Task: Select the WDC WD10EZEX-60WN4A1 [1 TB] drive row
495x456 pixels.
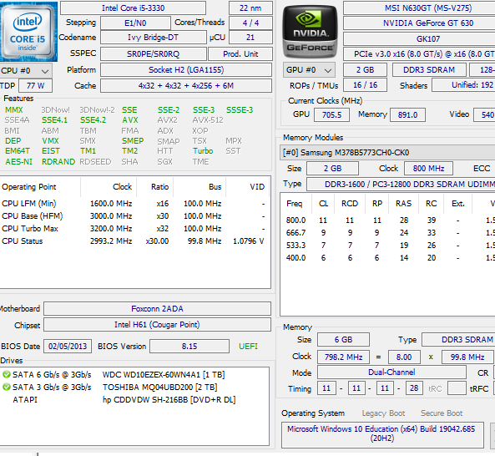Action: click(x=134, y=374)
